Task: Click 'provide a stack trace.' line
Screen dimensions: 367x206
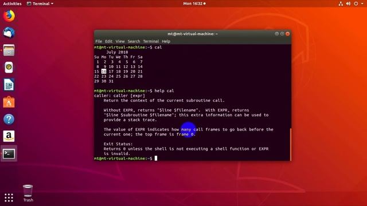Action: (130, 120)
